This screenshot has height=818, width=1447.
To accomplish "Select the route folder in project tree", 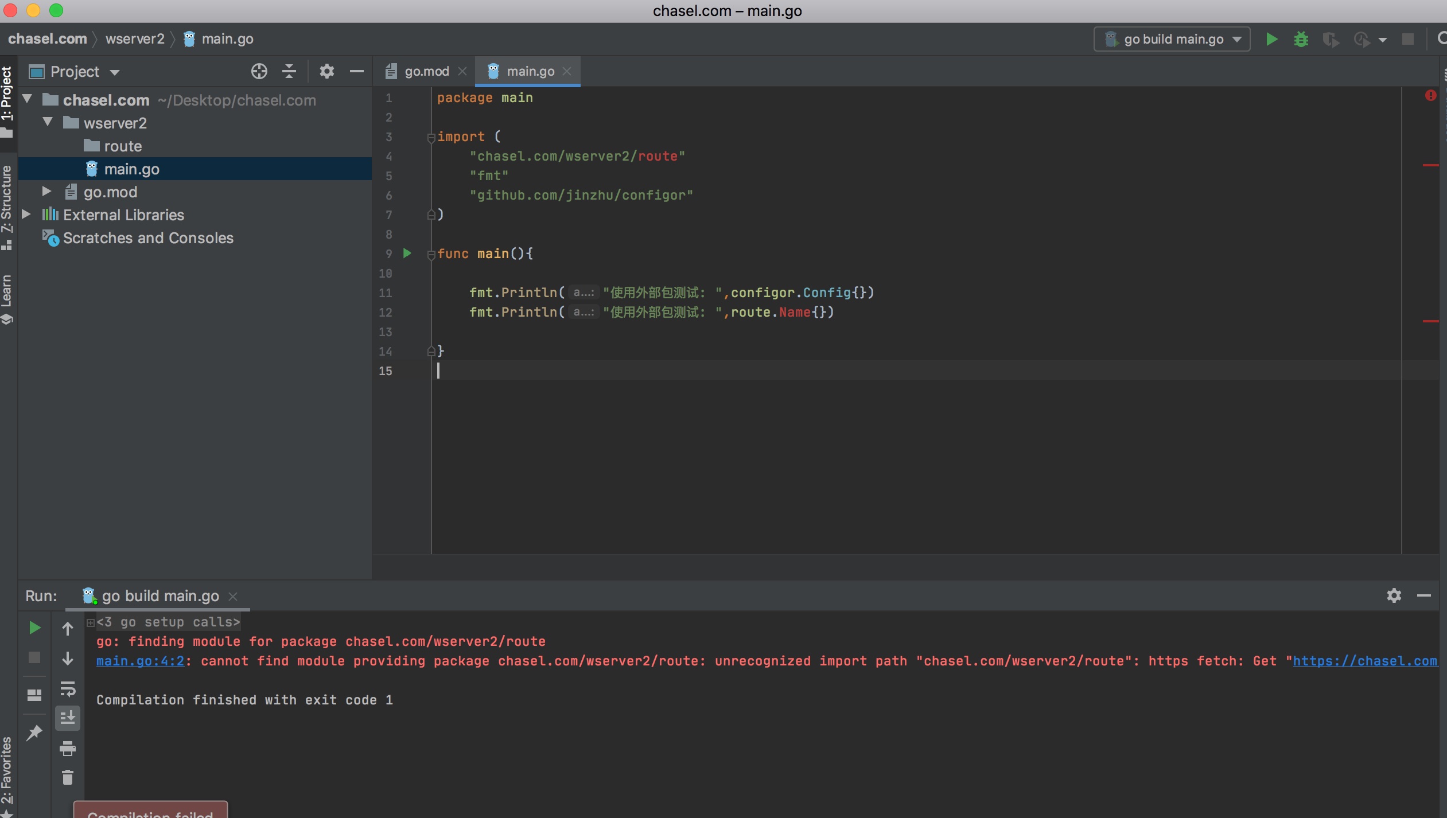I will (x=122, y=146).
